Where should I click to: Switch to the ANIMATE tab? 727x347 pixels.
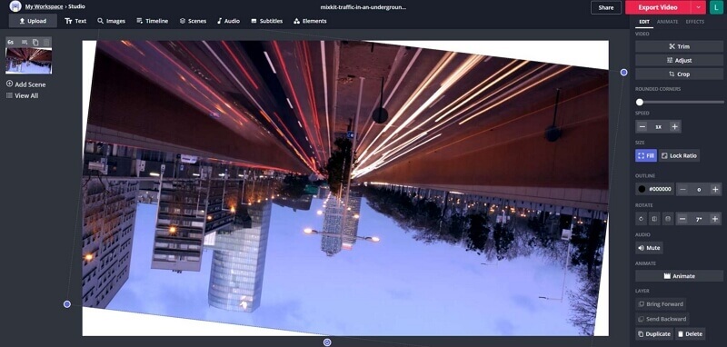tap(668, 22)
